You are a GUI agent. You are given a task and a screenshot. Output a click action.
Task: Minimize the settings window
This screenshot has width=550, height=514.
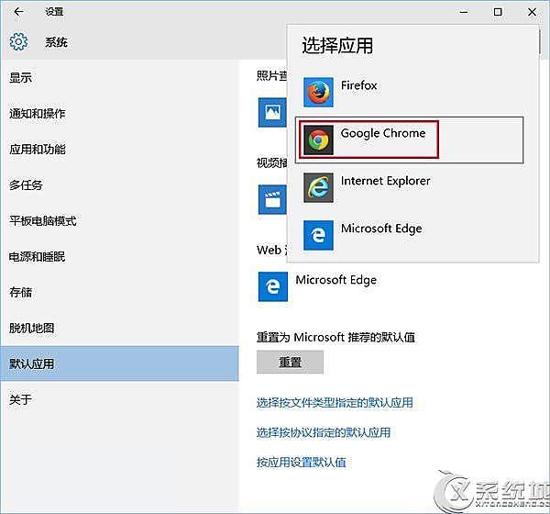click(464, 12)
